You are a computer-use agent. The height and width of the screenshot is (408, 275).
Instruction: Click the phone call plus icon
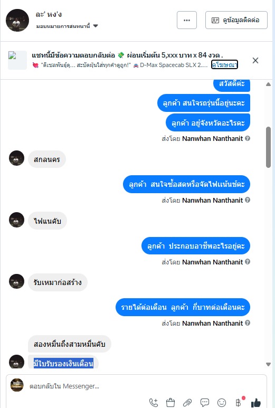point(154,402)
